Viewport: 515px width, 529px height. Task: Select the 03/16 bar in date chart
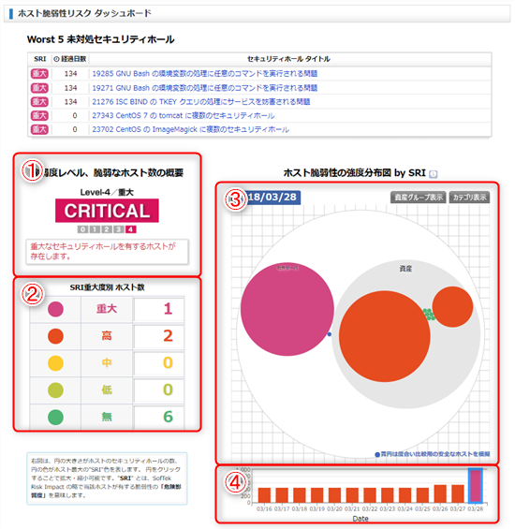[x=264, y=495]
